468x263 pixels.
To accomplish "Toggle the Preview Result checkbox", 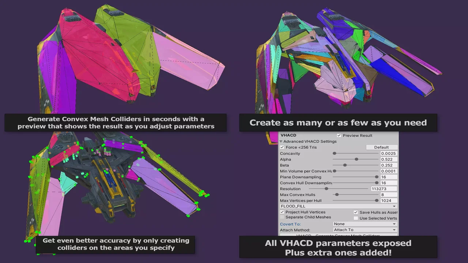I will 339,136.
